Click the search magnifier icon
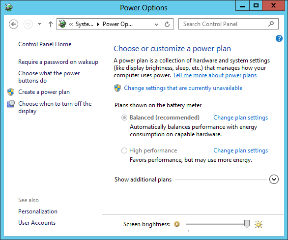The image size is (288, 240). click(271, 24)
